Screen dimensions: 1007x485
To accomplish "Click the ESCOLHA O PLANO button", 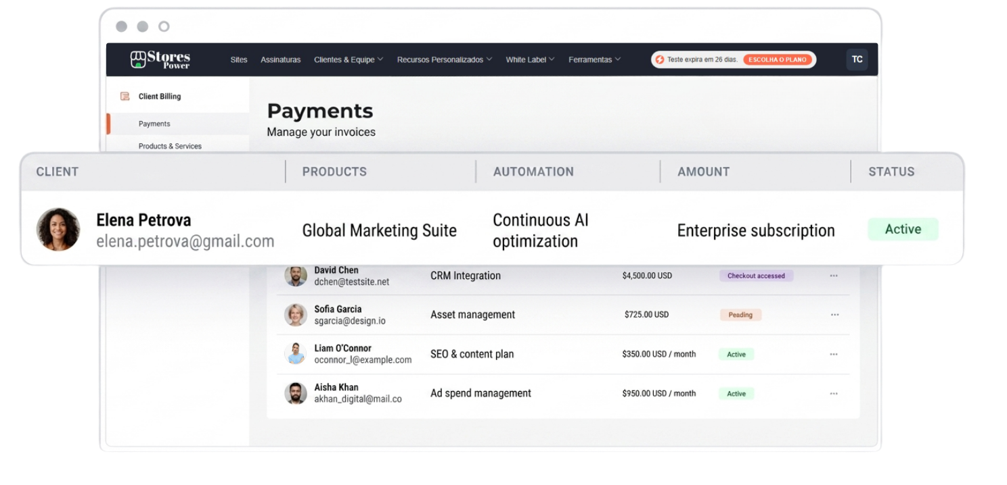I will pyautogui.click(x=778, y=59).
